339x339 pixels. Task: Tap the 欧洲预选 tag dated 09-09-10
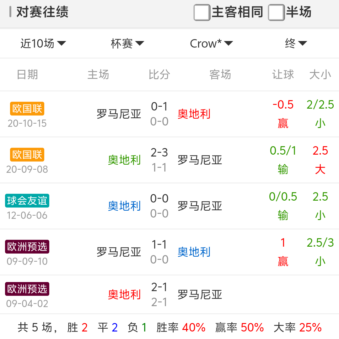pyautogui.click(x=27, y=247)
